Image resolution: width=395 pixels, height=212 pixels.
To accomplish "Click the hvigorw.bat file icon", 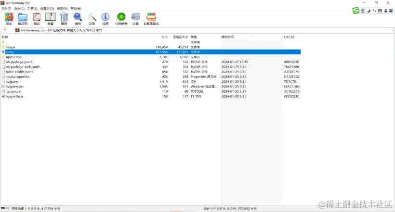I will point(3,87).
